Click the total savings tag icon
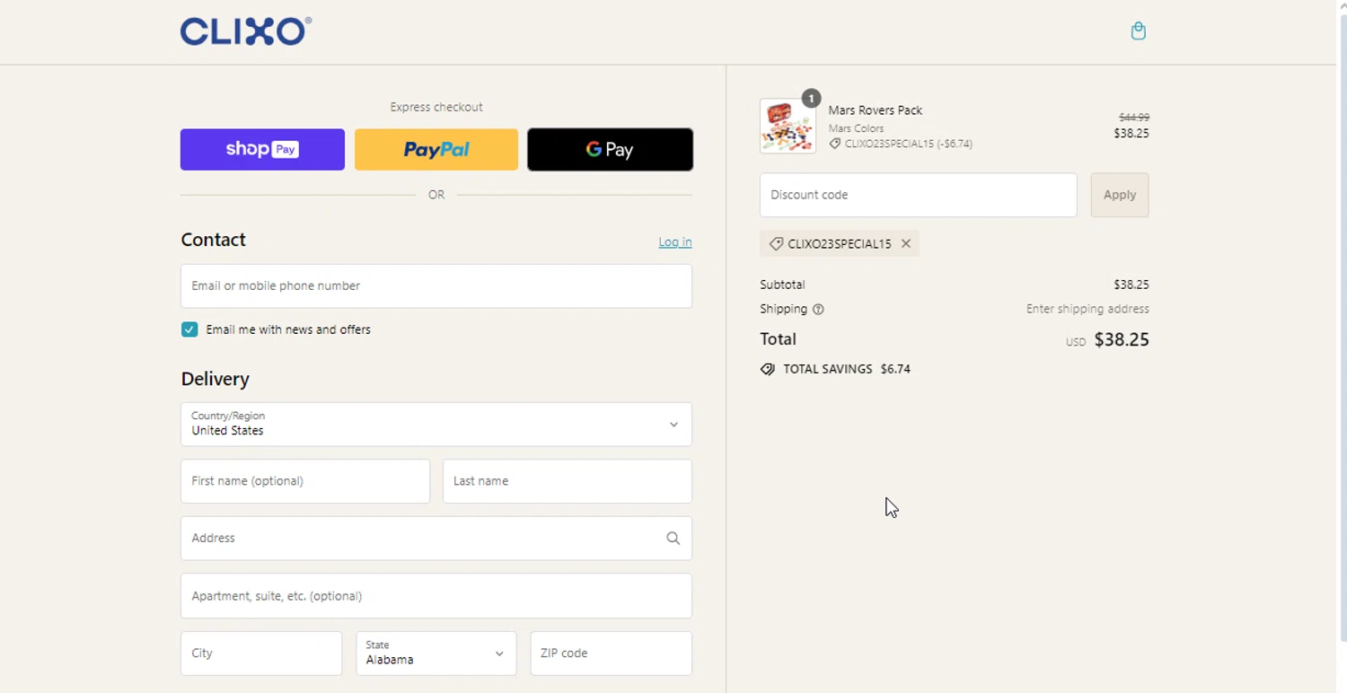Viewport: 1347px width, 693px height. tap(767, 369)
